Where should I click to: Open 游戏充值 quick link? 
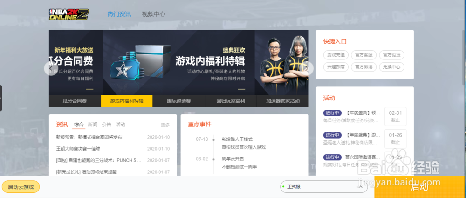coord(336,55)
